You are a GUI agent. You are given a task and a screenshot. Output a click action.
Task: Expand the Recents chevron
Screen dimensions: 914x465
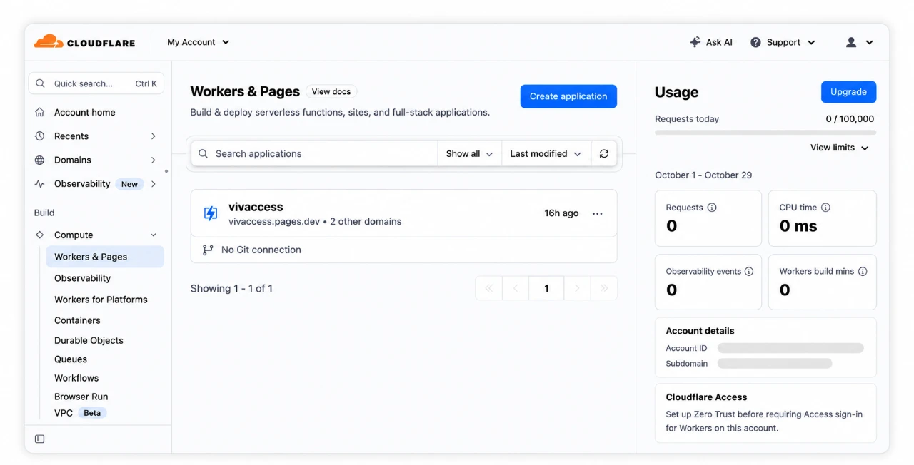[153, 136]
